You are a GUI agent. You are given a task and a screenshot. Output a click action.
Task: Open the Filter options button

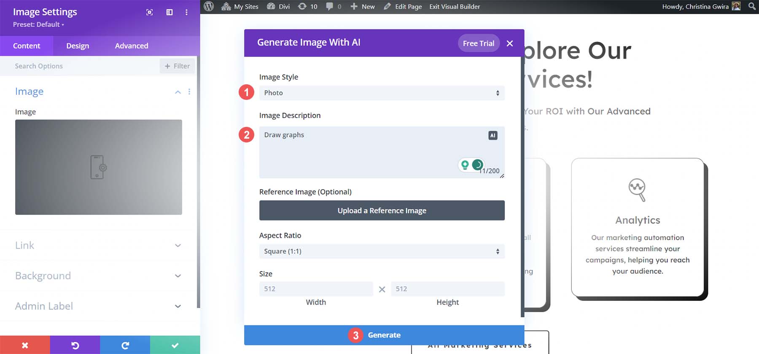pos(177,66)
